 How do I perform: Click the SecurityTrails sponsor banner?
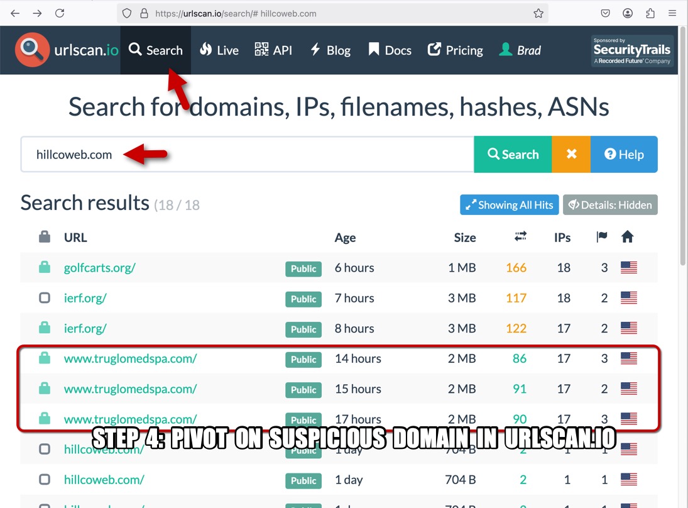(x=632, y=50)
